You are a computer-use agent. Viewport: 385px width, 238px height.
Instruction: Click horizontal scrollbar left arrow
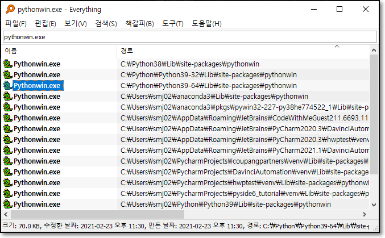[6, 215]
